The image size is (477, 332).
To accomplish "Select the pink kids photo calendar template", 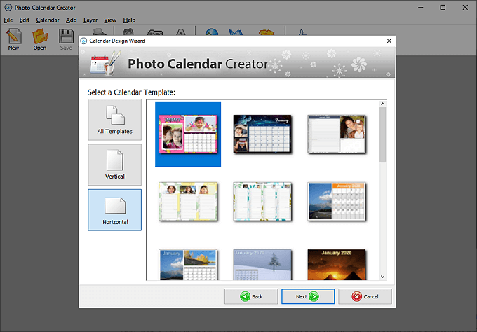I will coord(188,134).
